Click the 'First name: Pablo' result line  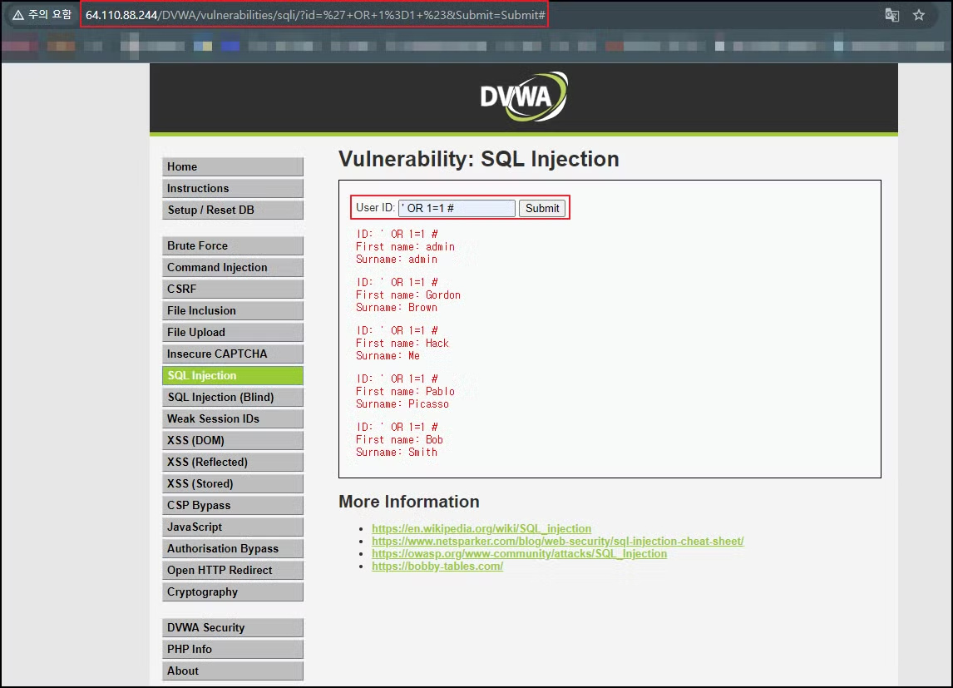click(405, 392)
